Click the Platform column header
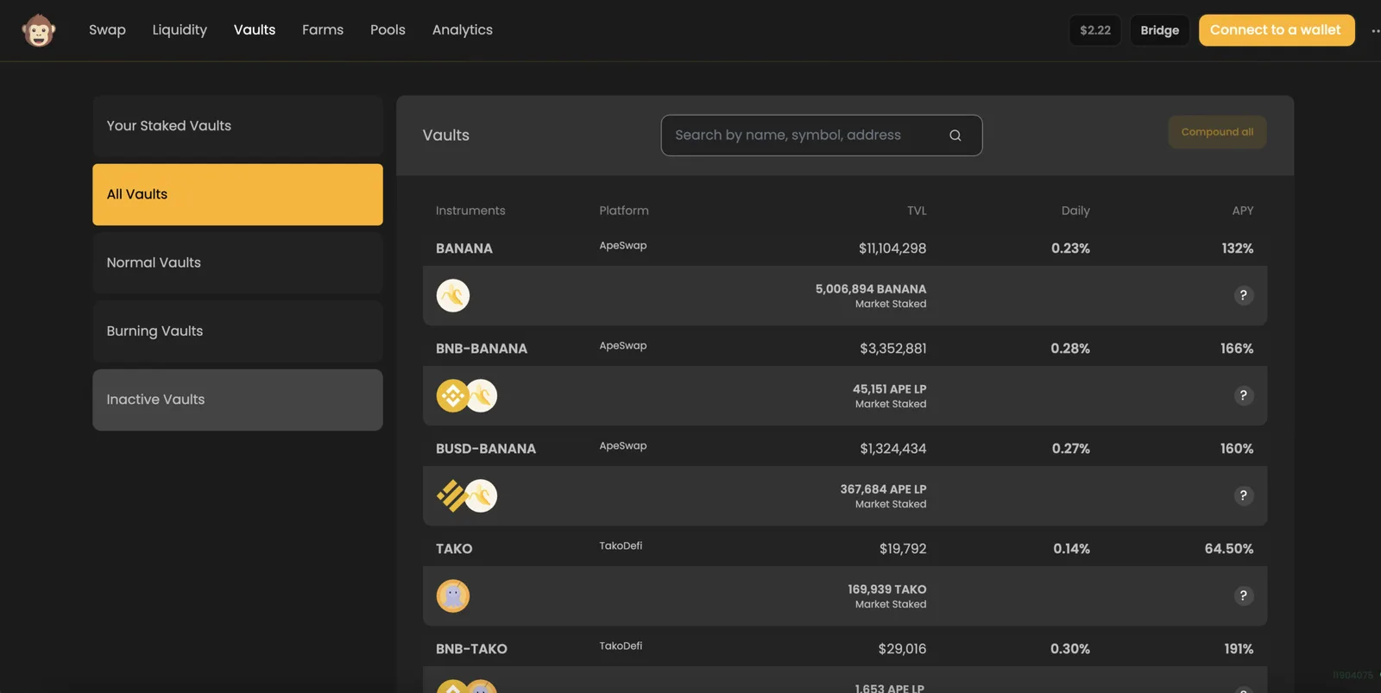This screenshot has width=1381, height=693. pos(624,211)
